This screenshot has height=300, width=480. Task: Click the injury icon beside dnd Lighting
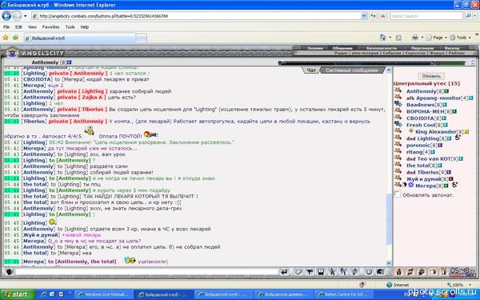[x=458, y=138]
